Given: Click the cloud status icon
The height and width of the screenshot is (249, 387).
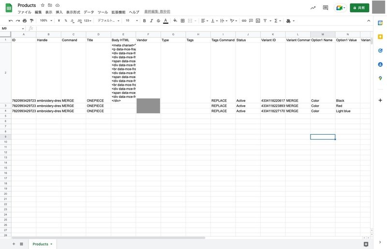Looking at the screenshot, I should [x=57, y=5].
